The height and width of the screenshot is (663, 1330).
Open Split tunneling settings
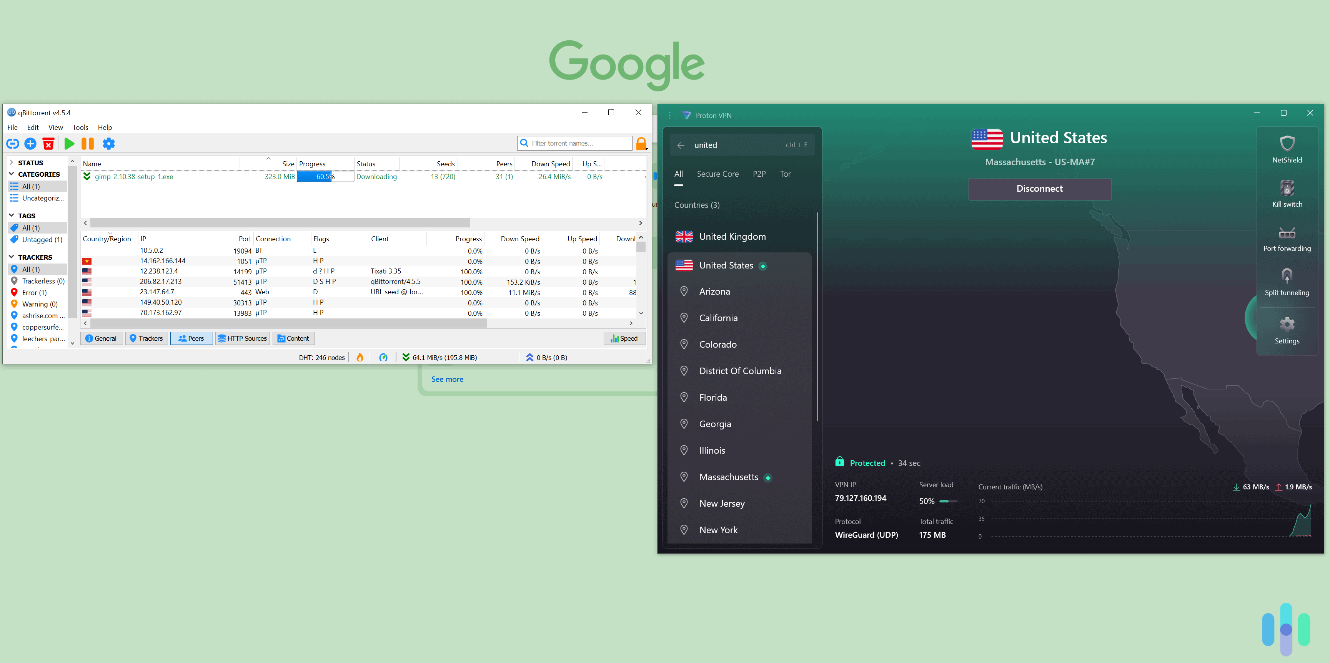click(1287, 282)
